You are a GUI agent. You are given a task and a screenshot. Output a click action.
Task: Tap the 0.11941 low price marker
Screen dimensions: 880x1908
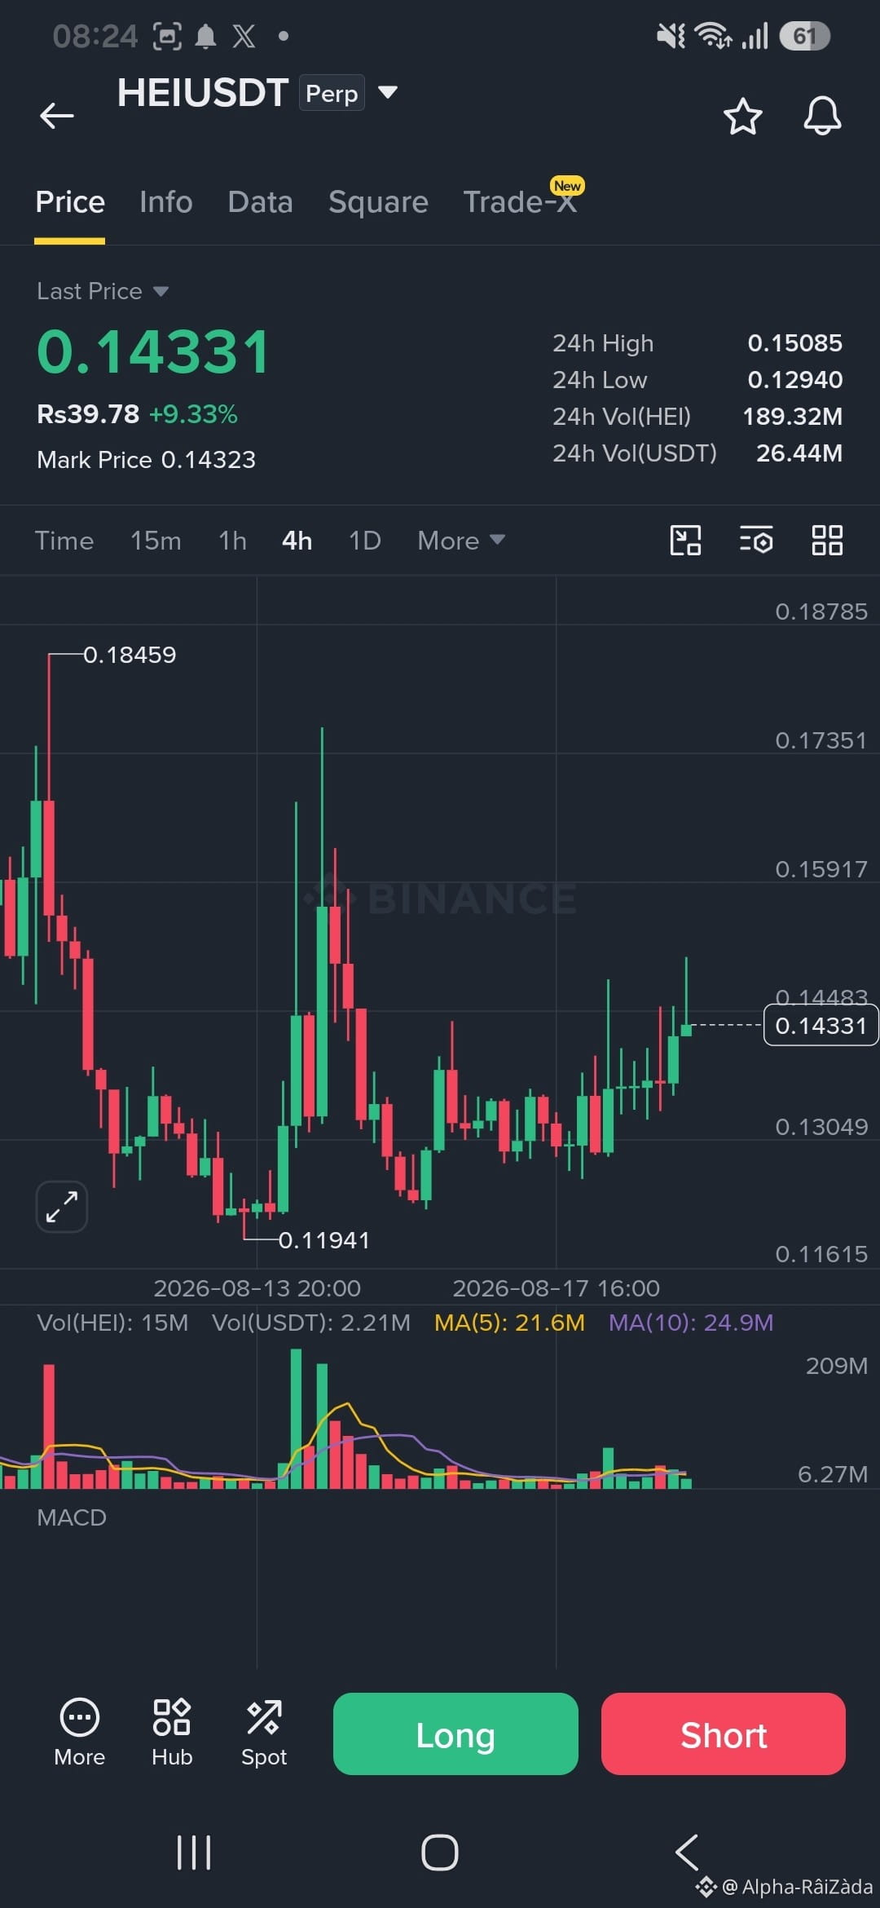point(324,1240)
